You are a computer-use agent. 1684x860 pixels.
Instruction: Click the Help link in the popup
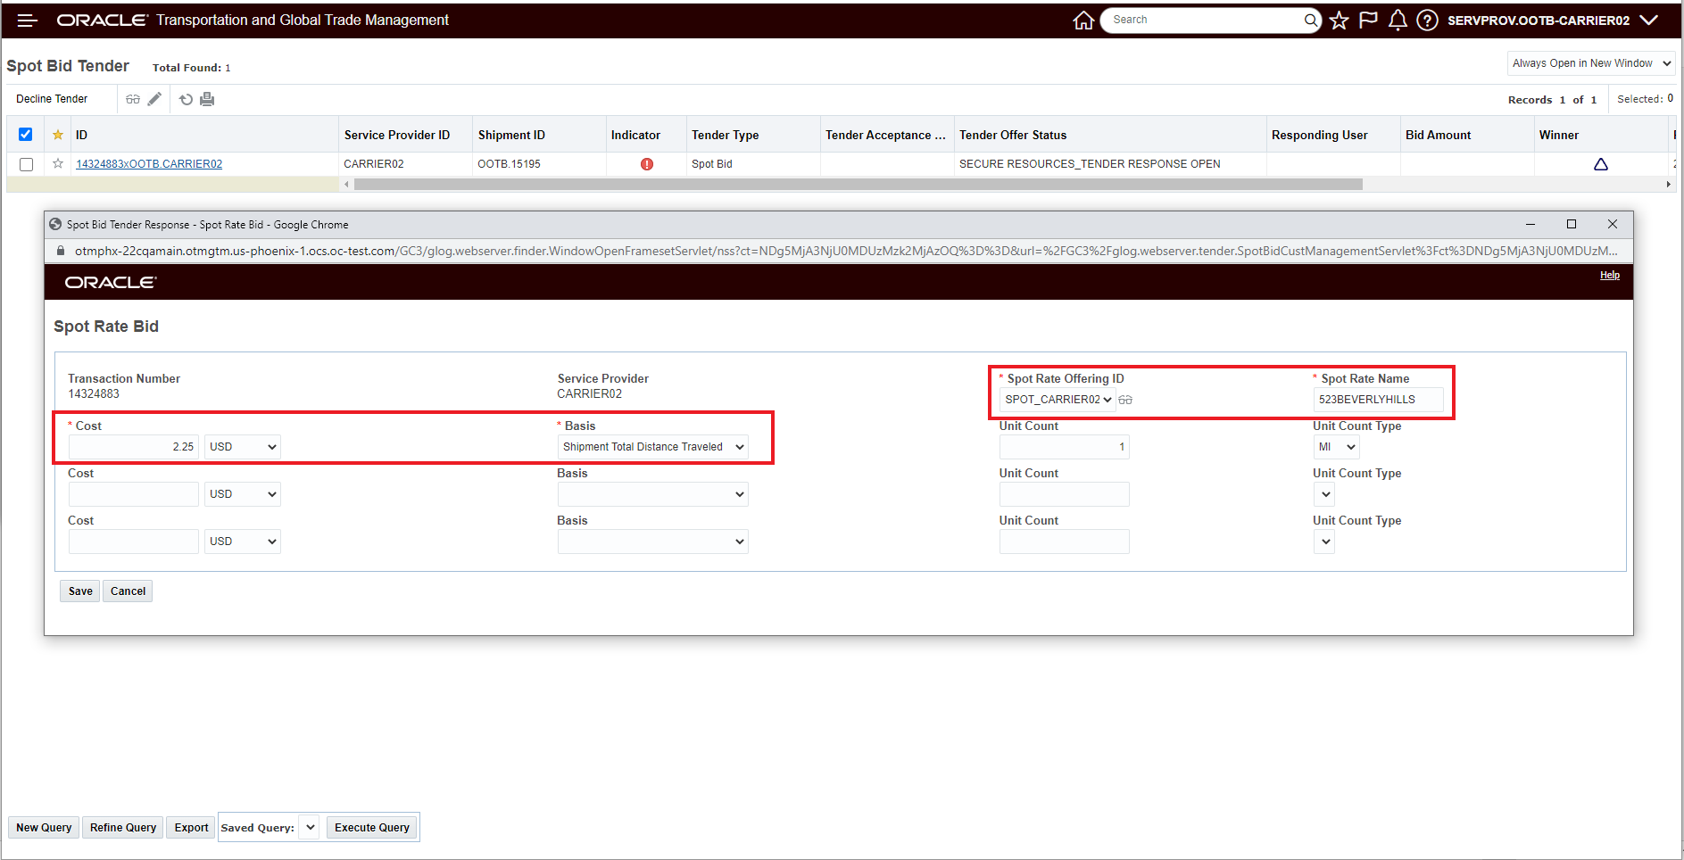point(1610,276)
